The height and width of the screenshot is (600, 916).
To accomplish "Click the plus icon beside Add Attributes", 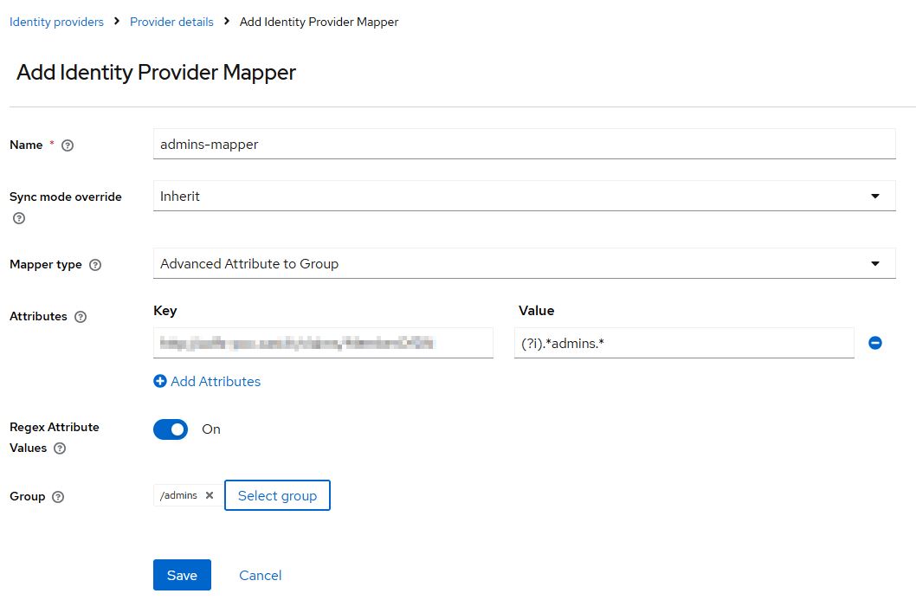I will coord(159,381).
